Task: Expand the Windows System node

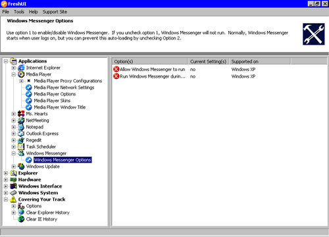Action: [x=6, y=193]
